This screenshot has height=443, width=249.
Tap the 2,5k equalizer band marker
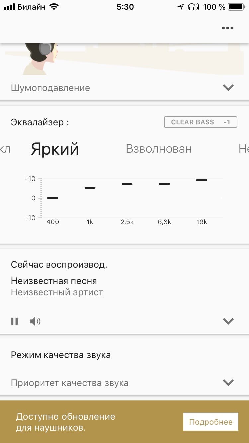coord(127,184)
